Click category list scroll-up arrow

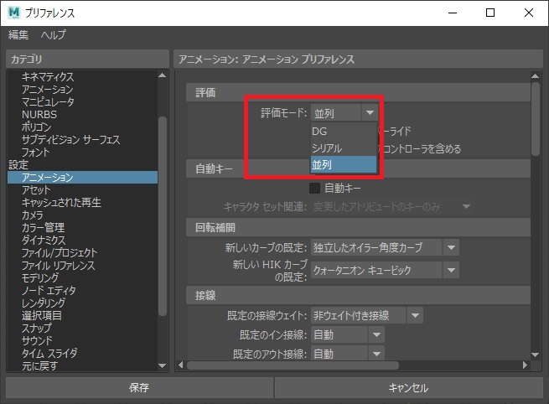[x=162, y=75]
